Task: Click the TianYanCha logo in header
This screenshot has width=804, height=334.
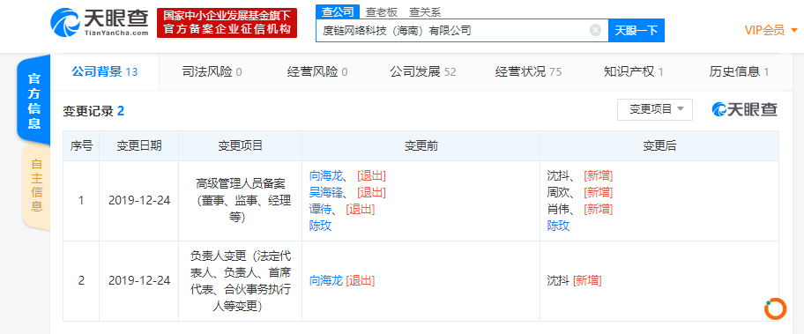Action: click(100, 23)
